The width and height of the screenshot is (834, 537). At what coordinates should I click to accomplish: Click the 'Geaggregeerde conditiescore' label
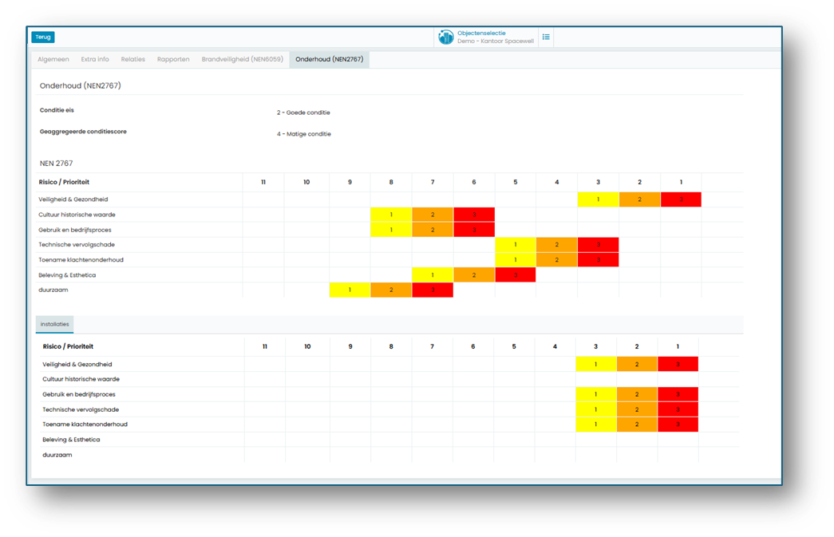(83, 132)
